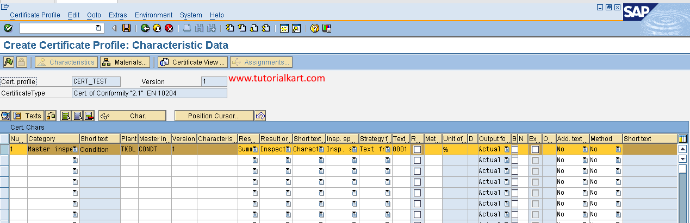This screenshot has width=690, height=223.
Task: Open the Environment menu
Action: point(154,15)
